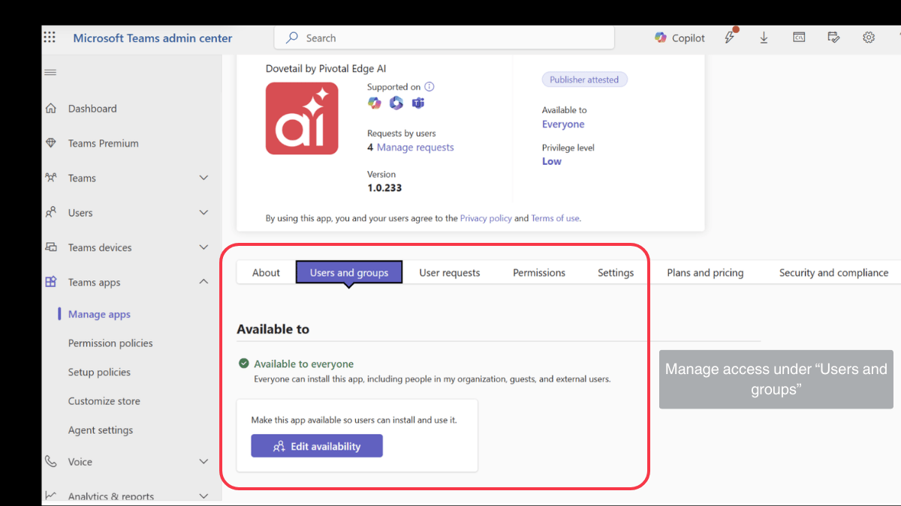Viewport: 901px width, 506px height.
Task: Select the Security and compliance tab
Action: point(833,273)
